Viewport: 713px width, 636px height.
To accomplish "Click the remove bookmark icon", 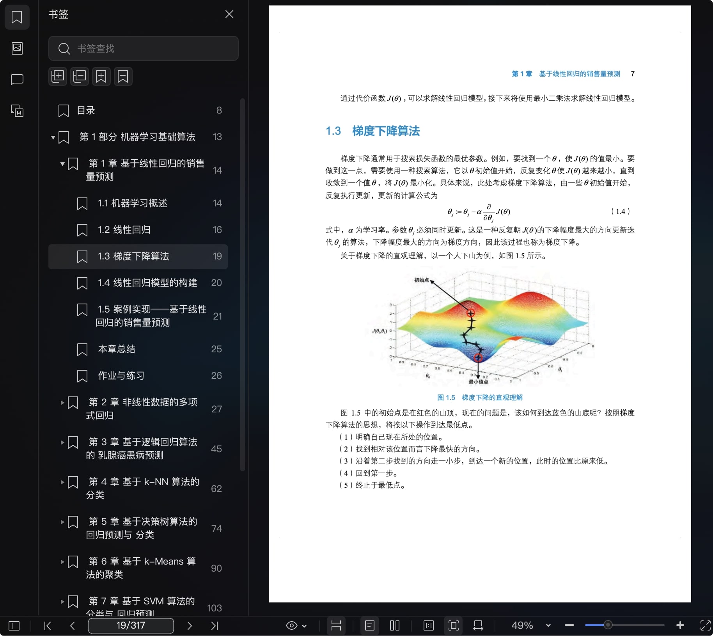I will point(123,76).
